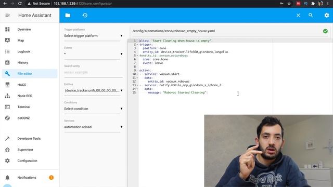Click the Terminal console icon

coord(7,107)
